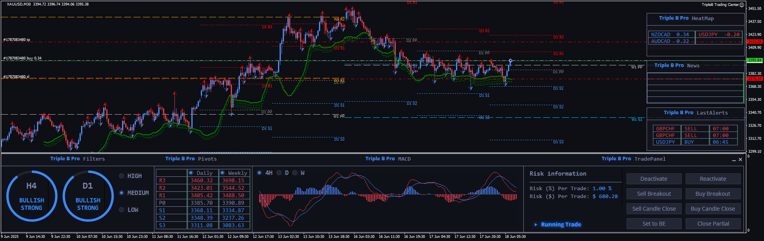Switch MACD to the D timeframe
Image resolution: width=764 pixels, height=241 pixels.
[279, 173]
